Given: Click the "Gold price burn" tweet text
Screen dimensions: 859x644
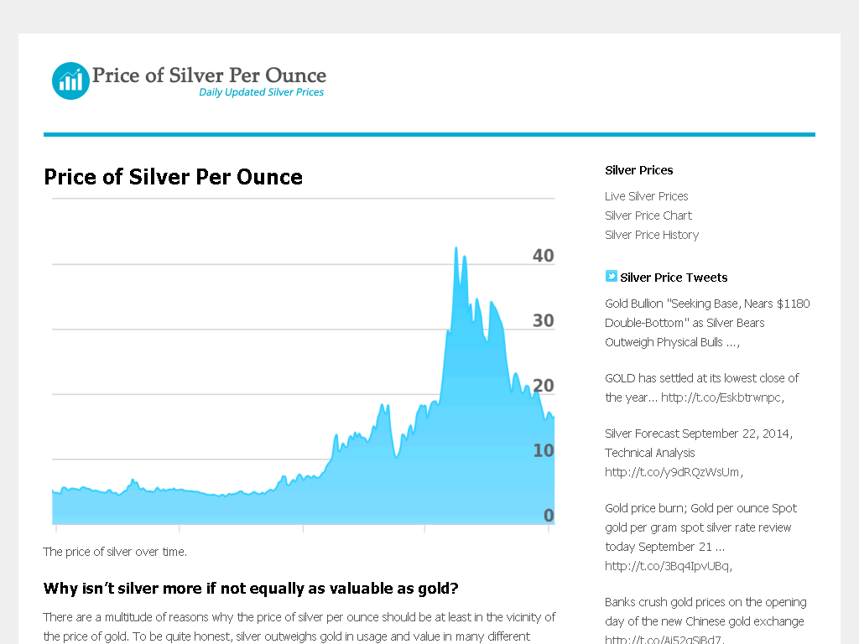Looking at the screenshot, I should 700,527.
